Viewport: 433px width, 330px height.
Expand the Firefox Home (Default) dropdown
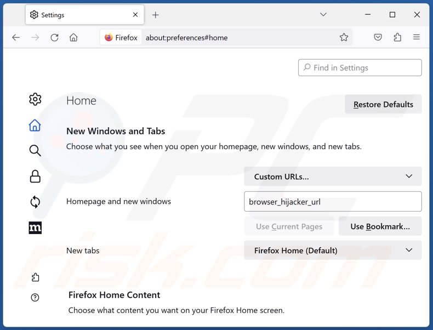pyautogui.click(x=333, y=250)
